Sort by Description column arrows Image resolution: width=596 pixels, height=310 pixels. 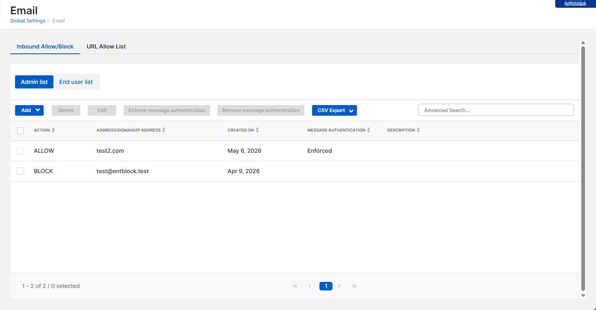pyautogui.click(x=418, y=130)
